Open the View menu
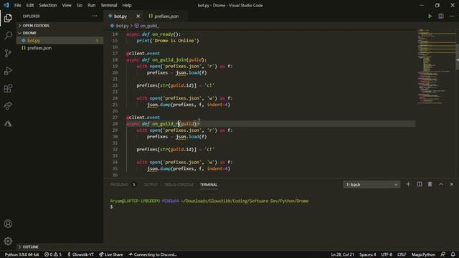The image size is (459, 258). (67, 5)
